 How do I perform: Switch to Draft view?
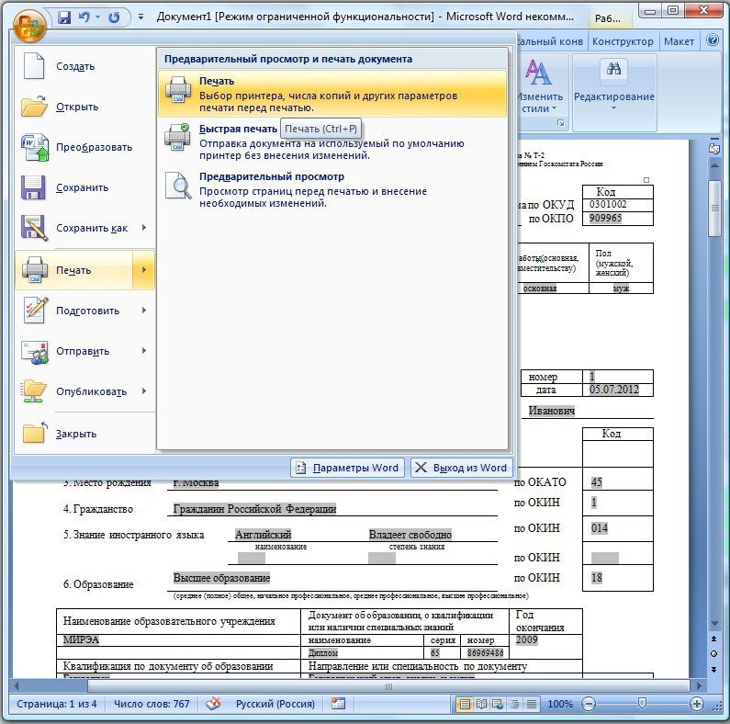[532, 705]
